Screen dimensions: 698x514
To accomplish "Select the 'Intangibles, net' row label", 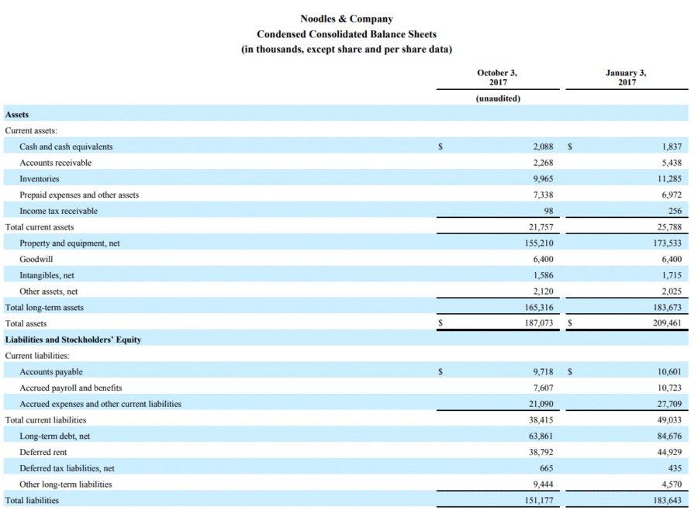I will pyautogui.click(x=47, y=275).
